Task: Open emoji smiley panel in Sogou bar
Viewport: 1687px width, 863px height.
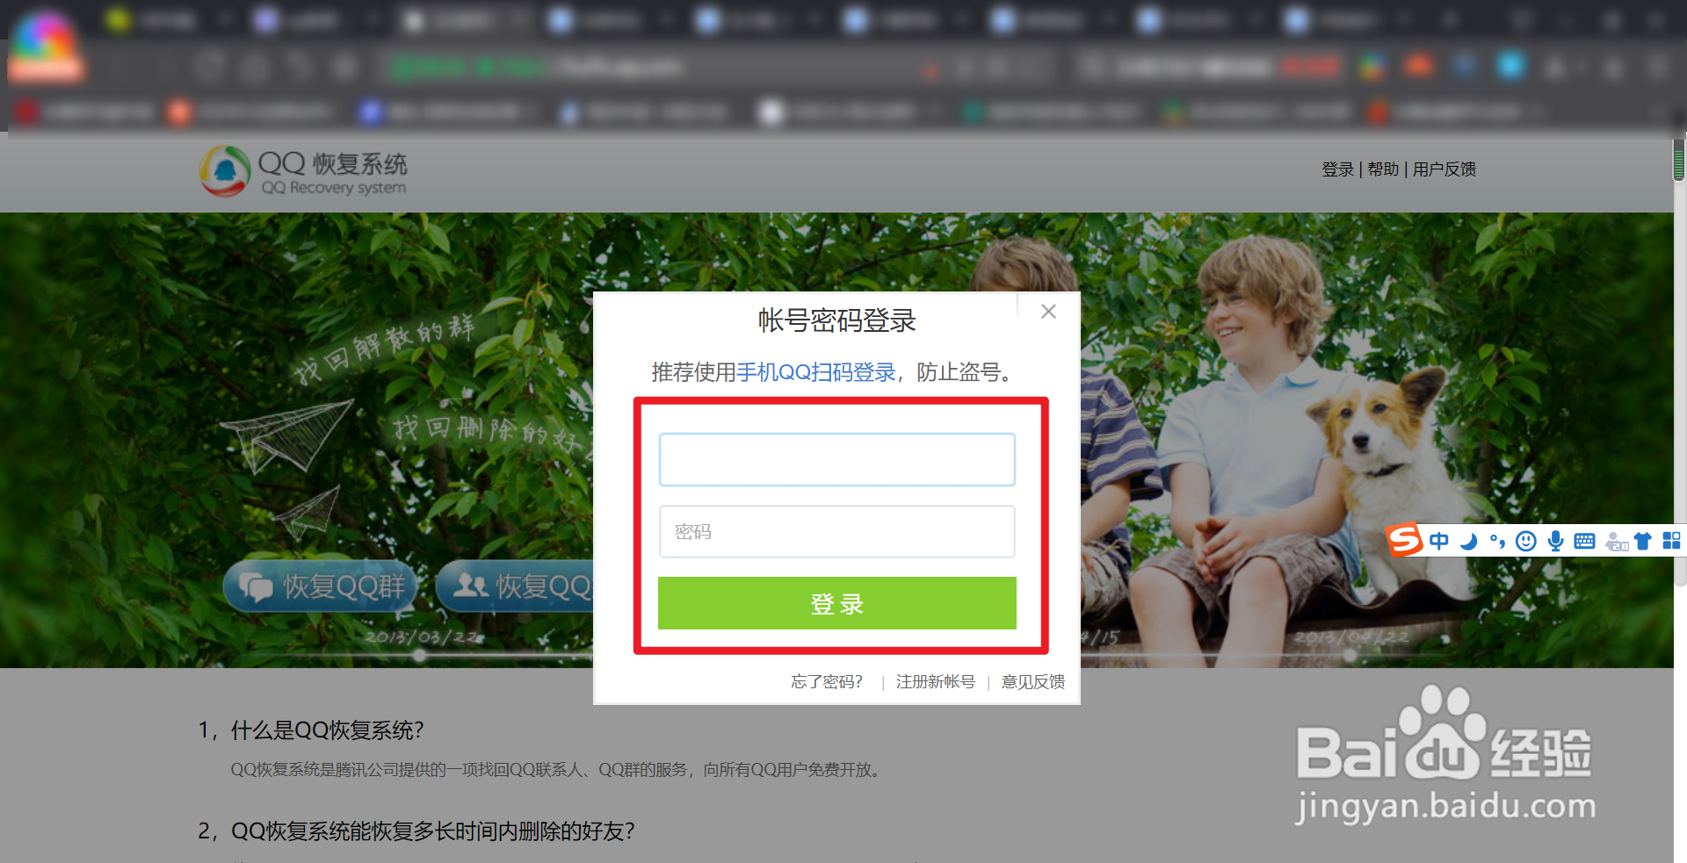Action: point(1526,541)
